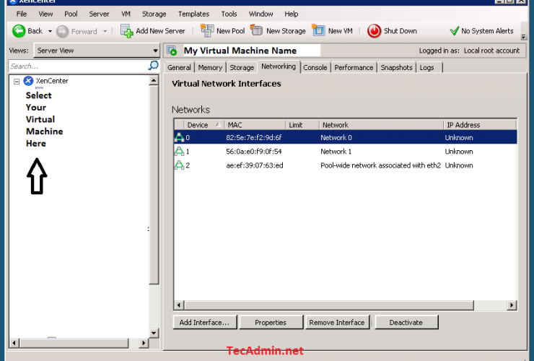Click the Add Interface button
The width and height of the screenshot is (534, 361).
pos(204,322)
